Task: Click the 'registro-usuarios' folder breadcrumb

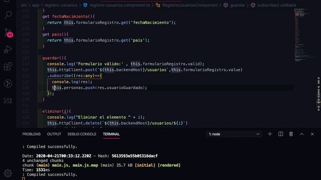Action: pyautogui.click(x=61, y=5)
